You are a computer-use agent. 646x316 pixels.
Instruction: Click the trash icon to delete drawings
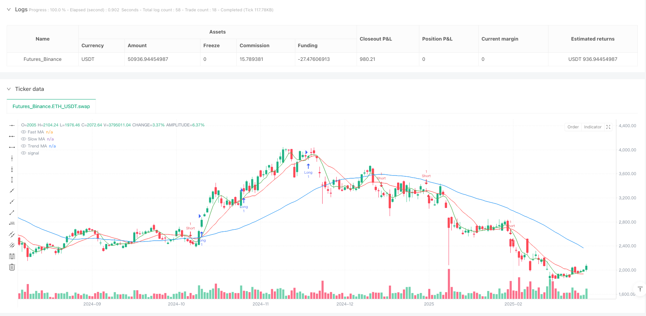(12, 267)
